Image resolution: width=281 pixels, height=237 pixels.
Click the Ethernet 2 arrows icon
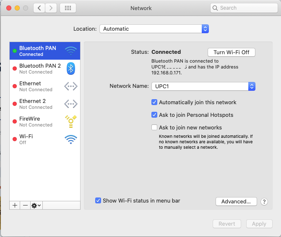pyautogui.click(x=71, y=104)
